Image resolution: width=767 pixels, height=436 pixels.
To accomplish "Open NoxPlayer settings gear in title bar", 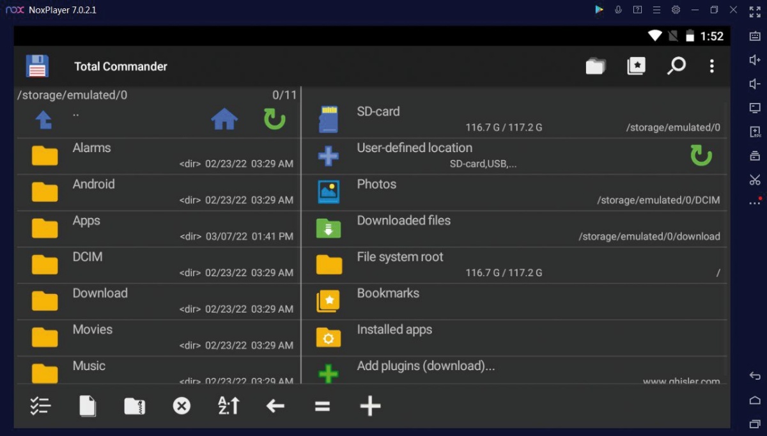I will (676, 10).
